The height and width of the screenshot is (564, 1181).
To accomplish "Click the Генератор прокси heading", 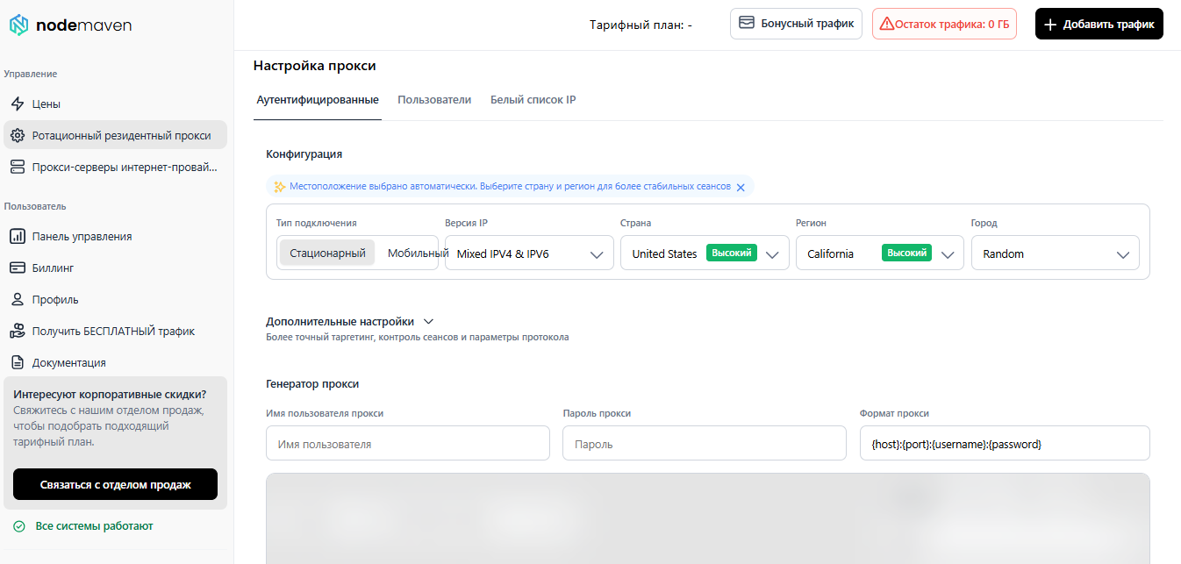I will coord(312,383).
